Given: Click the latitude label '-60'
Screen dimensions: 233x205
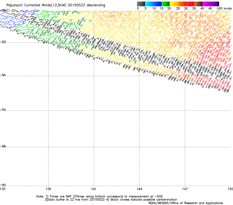Looking at the screenshot, I should click(3, 185).
